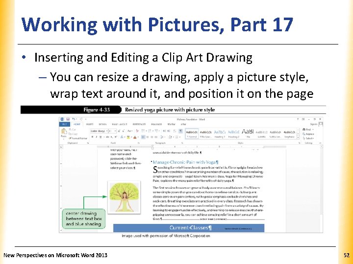The height and width of the screenshot is (264, 353).
Task: Apply strikethrough formatting
Action: pyautogui.click(x=107, y=137)
